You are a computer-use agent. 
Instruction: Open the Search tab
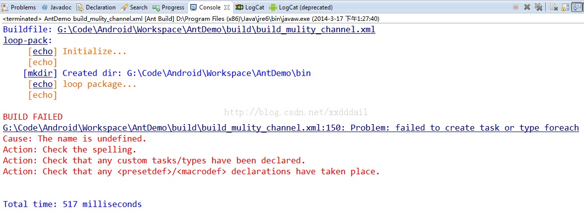tap(134, 7)
